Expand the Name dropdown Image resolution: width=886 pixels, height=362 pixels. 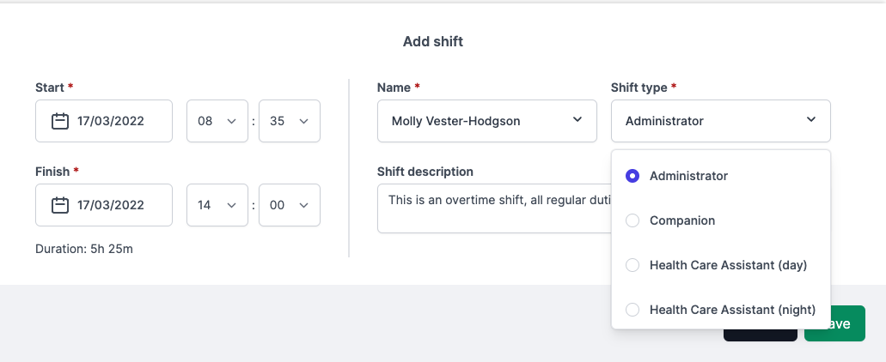click(486, 121)
